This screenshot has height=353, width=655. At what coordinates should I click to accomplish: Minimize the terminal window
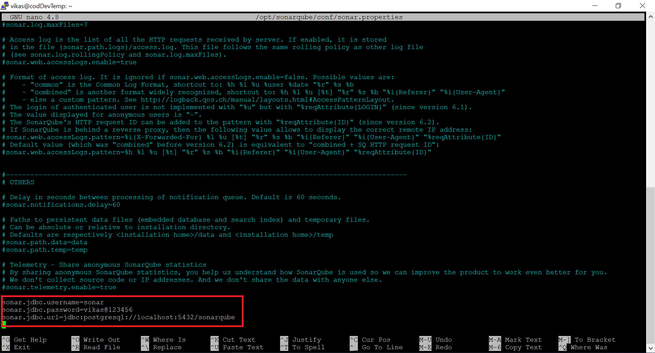click(x=595, y=6)
